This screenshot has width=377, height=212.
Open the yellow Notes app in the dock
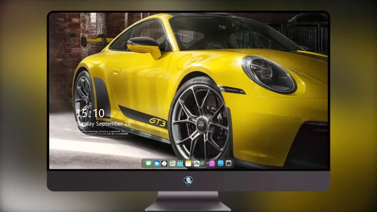[189, 163]
